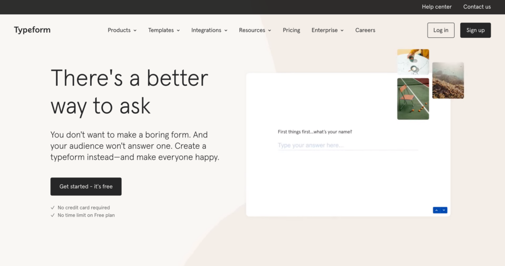
Task: Click the 'There's a better way to ask' heading
Action: (x=130, y=92)
